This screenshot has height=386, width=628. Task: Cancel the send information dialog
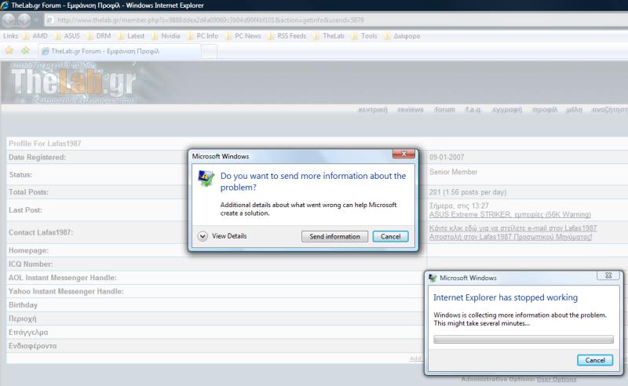[390, 236]
